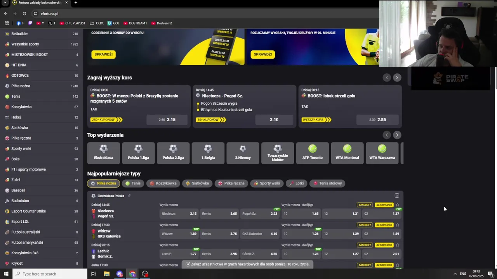Open Betbuilder in sidebar
This screenshot has width=497, height=279.
click(42, 34)
